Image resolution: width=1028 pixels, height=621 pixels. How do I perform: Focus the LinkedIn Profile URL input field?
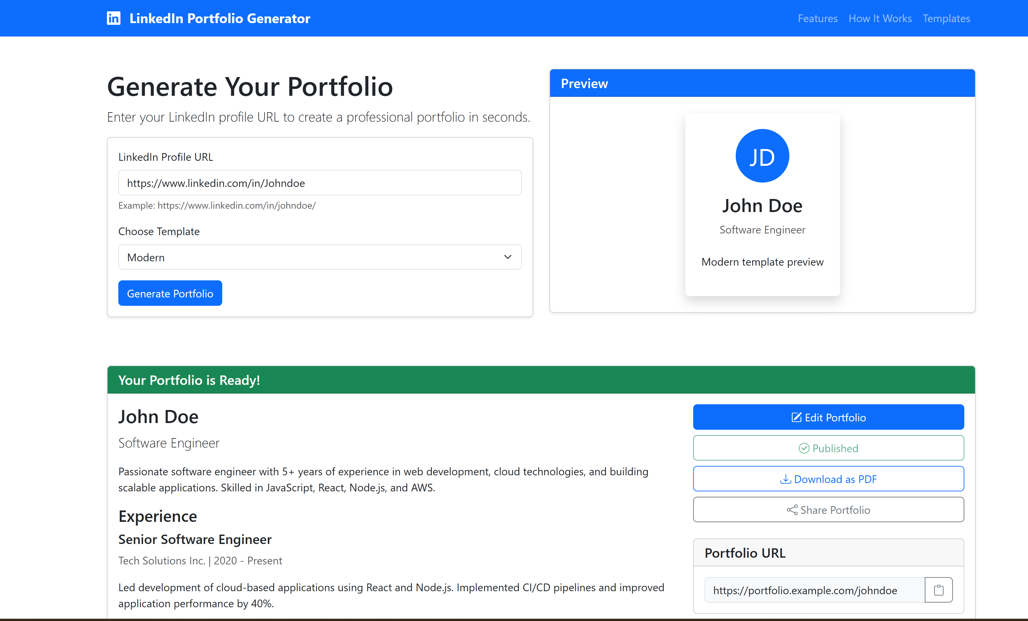[x=319, y=183]
